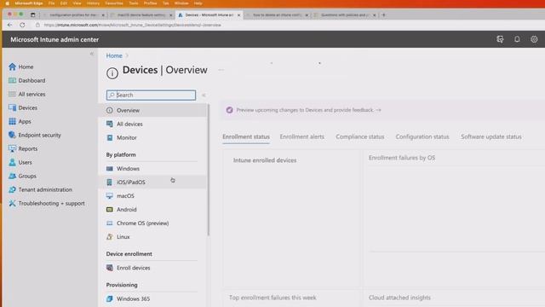Viewport: 545px width, 307px height.
Task: Open the Profiles menu
Action: click(150, 3)
